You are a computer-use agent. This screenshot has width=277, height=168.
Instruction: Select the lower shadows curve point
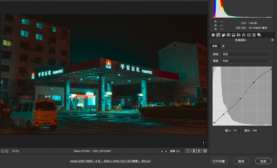tap(223, 114)
